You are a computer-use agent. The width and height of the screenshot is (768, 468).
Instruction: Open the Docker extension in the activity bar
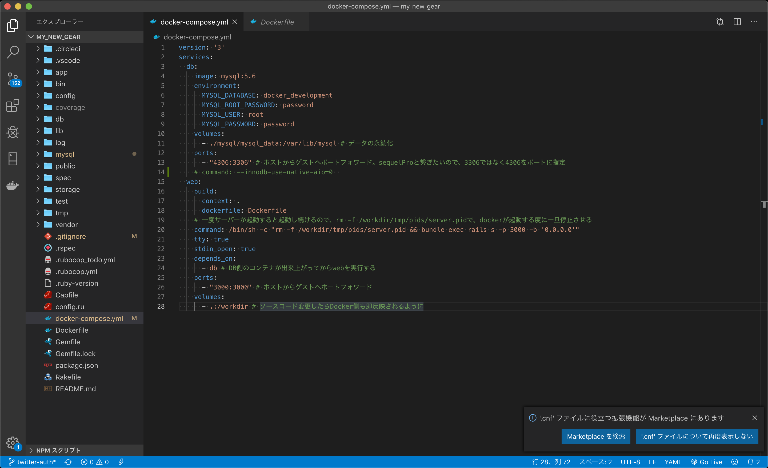13,186
